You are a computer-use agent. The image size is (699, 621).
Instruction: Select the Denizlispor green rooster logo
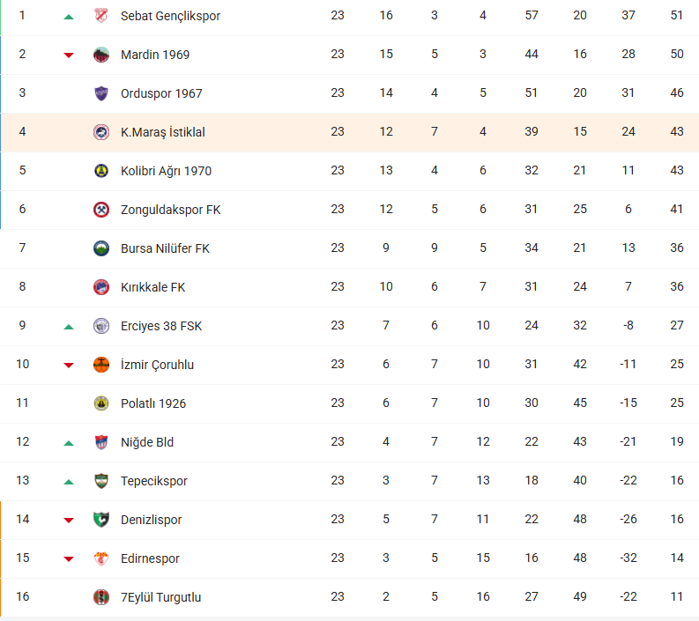point(101,520)
